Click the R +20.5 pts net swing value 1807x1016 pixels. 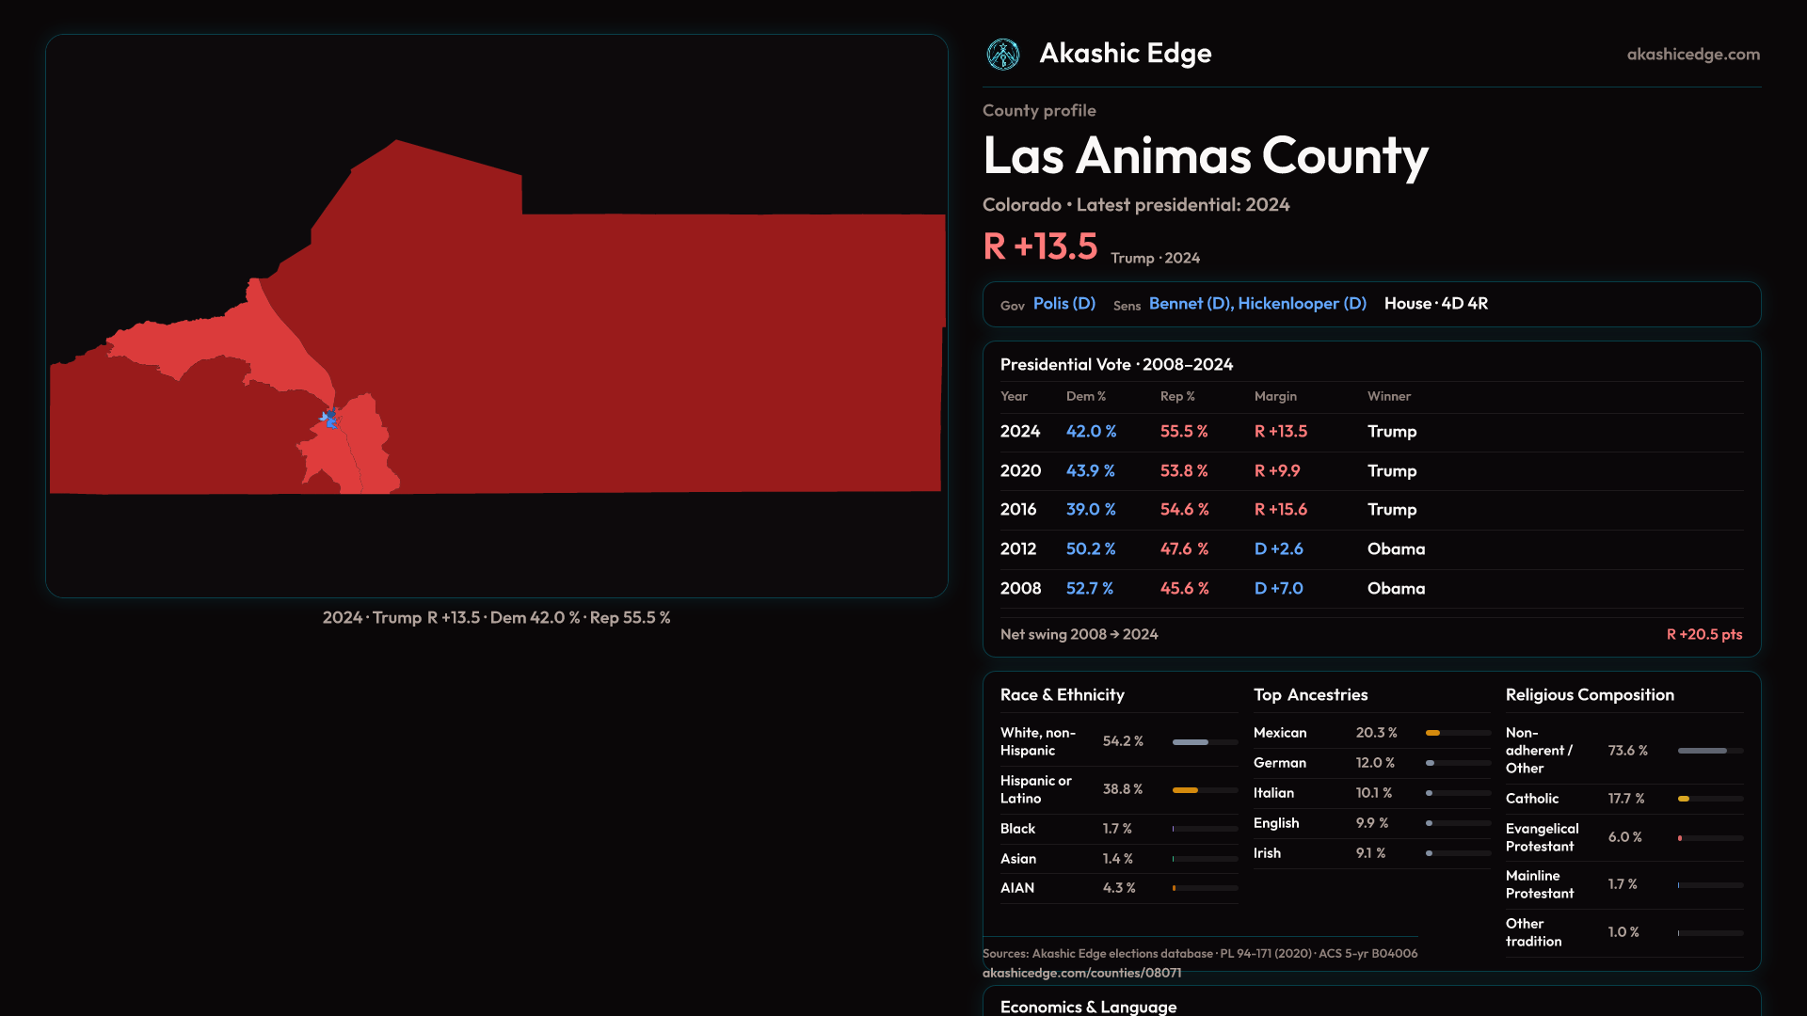[1703, 635]
